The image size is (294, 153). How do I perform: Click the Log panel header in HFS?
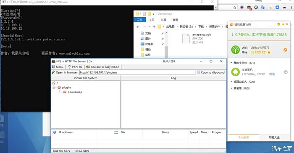pyautogui.click(x=173, y=78)
